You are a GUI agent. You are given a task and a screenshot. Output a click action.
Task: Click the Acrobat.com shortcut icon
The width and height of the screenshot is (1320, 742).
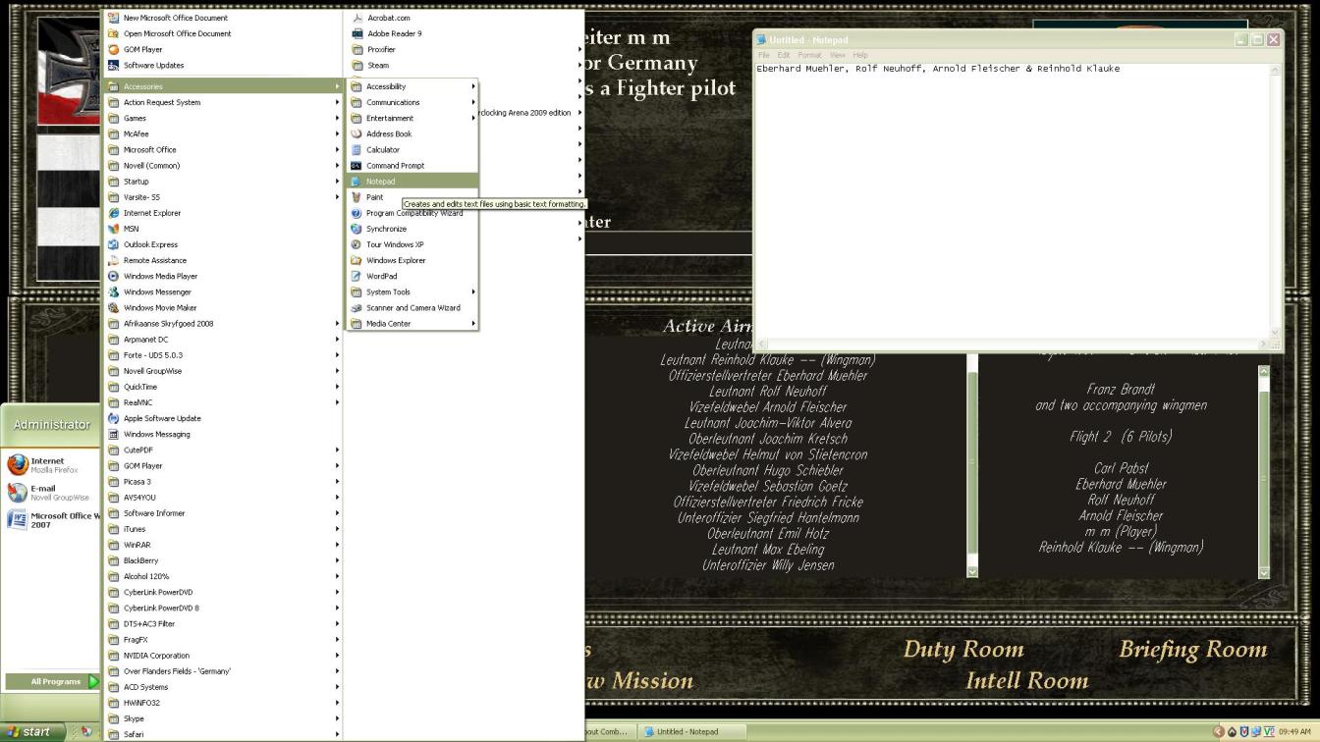357,18
